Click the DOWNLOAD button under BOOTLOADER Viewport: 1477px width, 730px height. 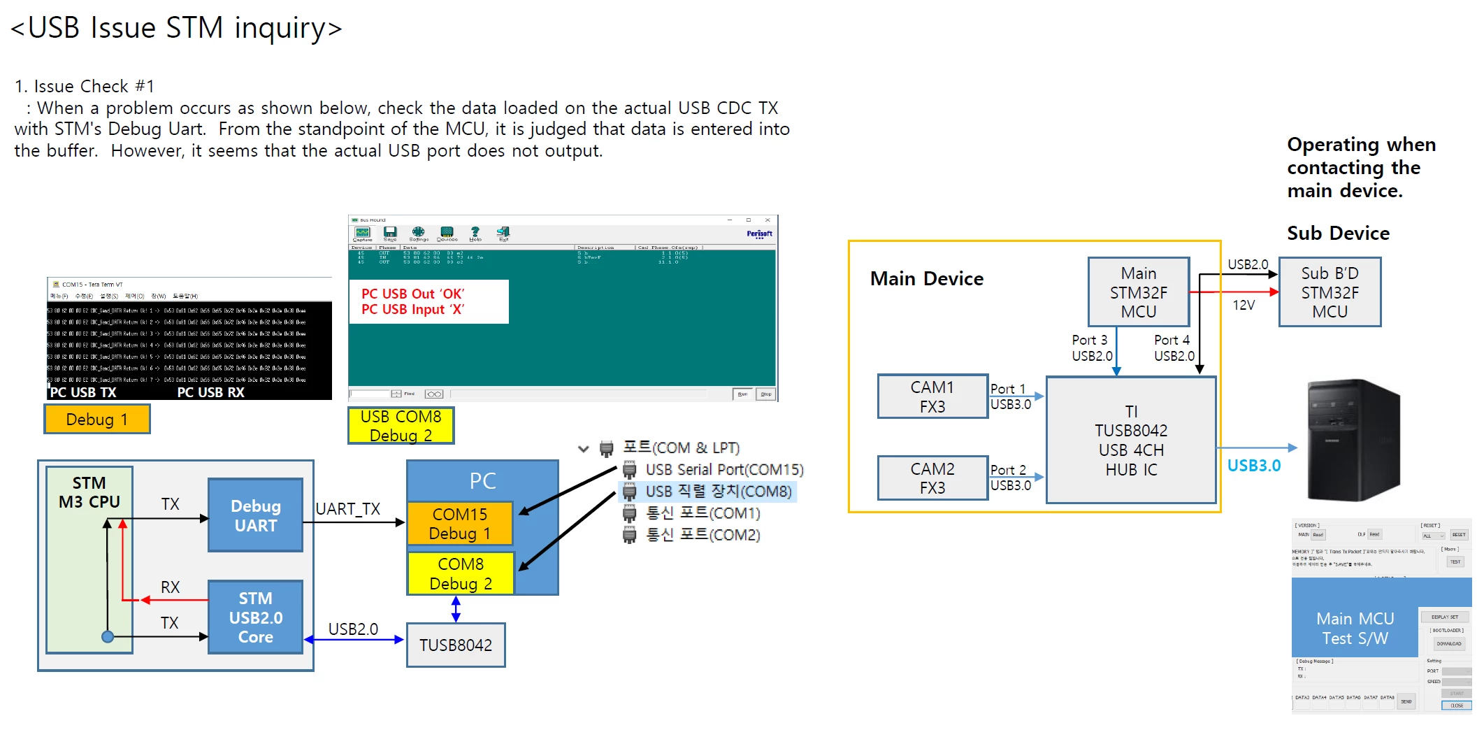click(1448, 643)
